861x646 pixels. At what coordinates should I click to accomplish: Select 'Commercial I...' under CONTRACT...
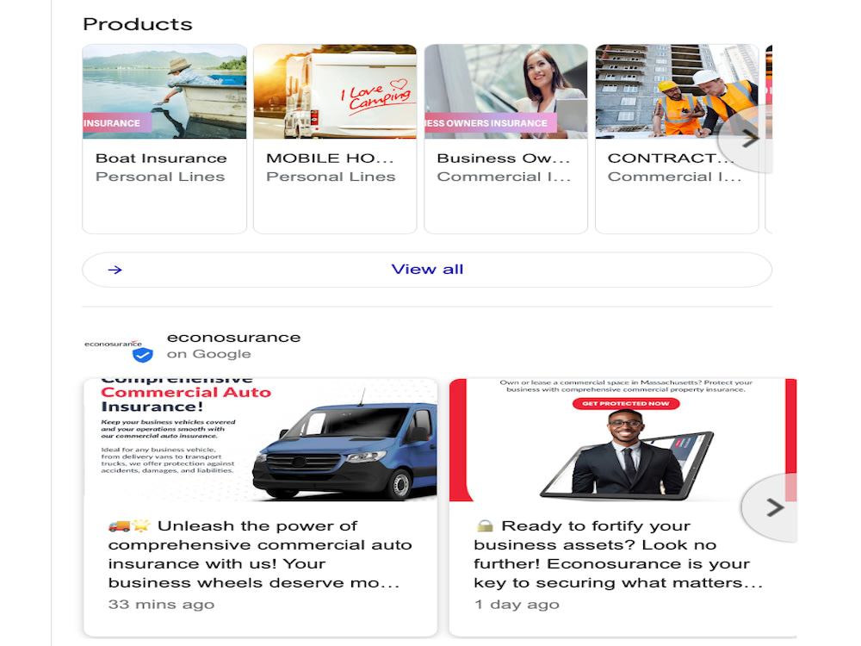[x=675, y=177]
